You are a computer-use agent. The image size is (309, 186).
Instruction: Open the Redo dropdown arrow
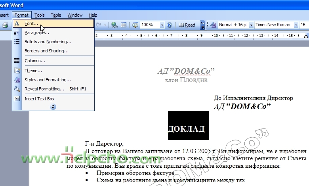point(105,25)
